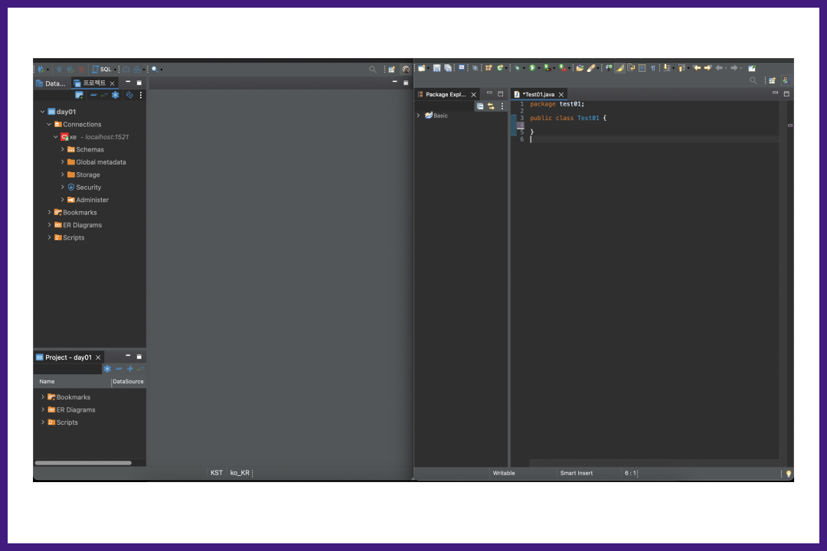Image resolution: width=827 pixels, height=551 pixels.
Task: Minimize the Package Explorer view
Action: coord(489,93)
